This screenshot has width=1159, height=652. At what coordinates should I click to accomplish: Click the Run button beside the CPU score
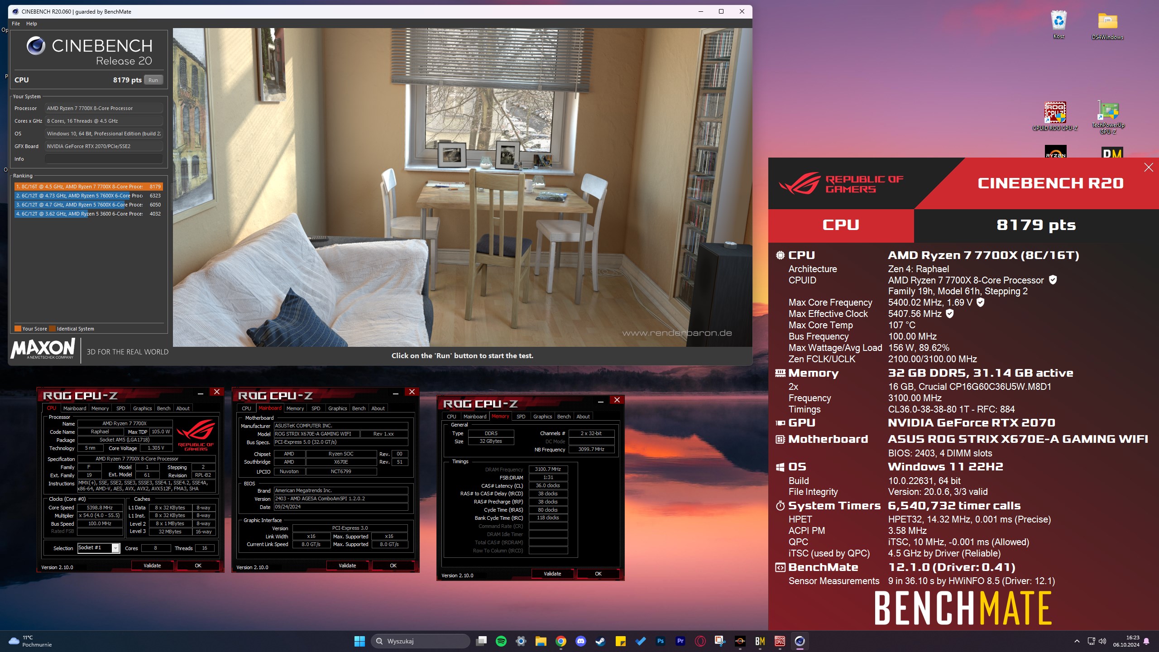pyautogui.click(x=153, y=80)
